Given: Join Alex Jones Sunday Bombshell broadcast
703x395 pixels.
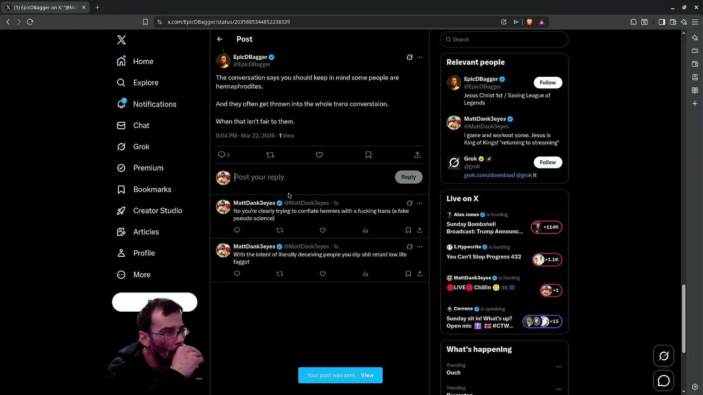Looking at the screenshot, I should tap(504, 224).
